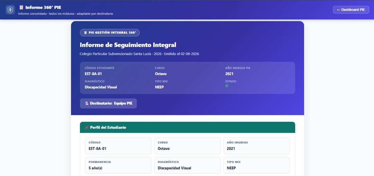Click the header subtitle 'Informe consolidado'
374x176 pixels.
tap(66, 14)
